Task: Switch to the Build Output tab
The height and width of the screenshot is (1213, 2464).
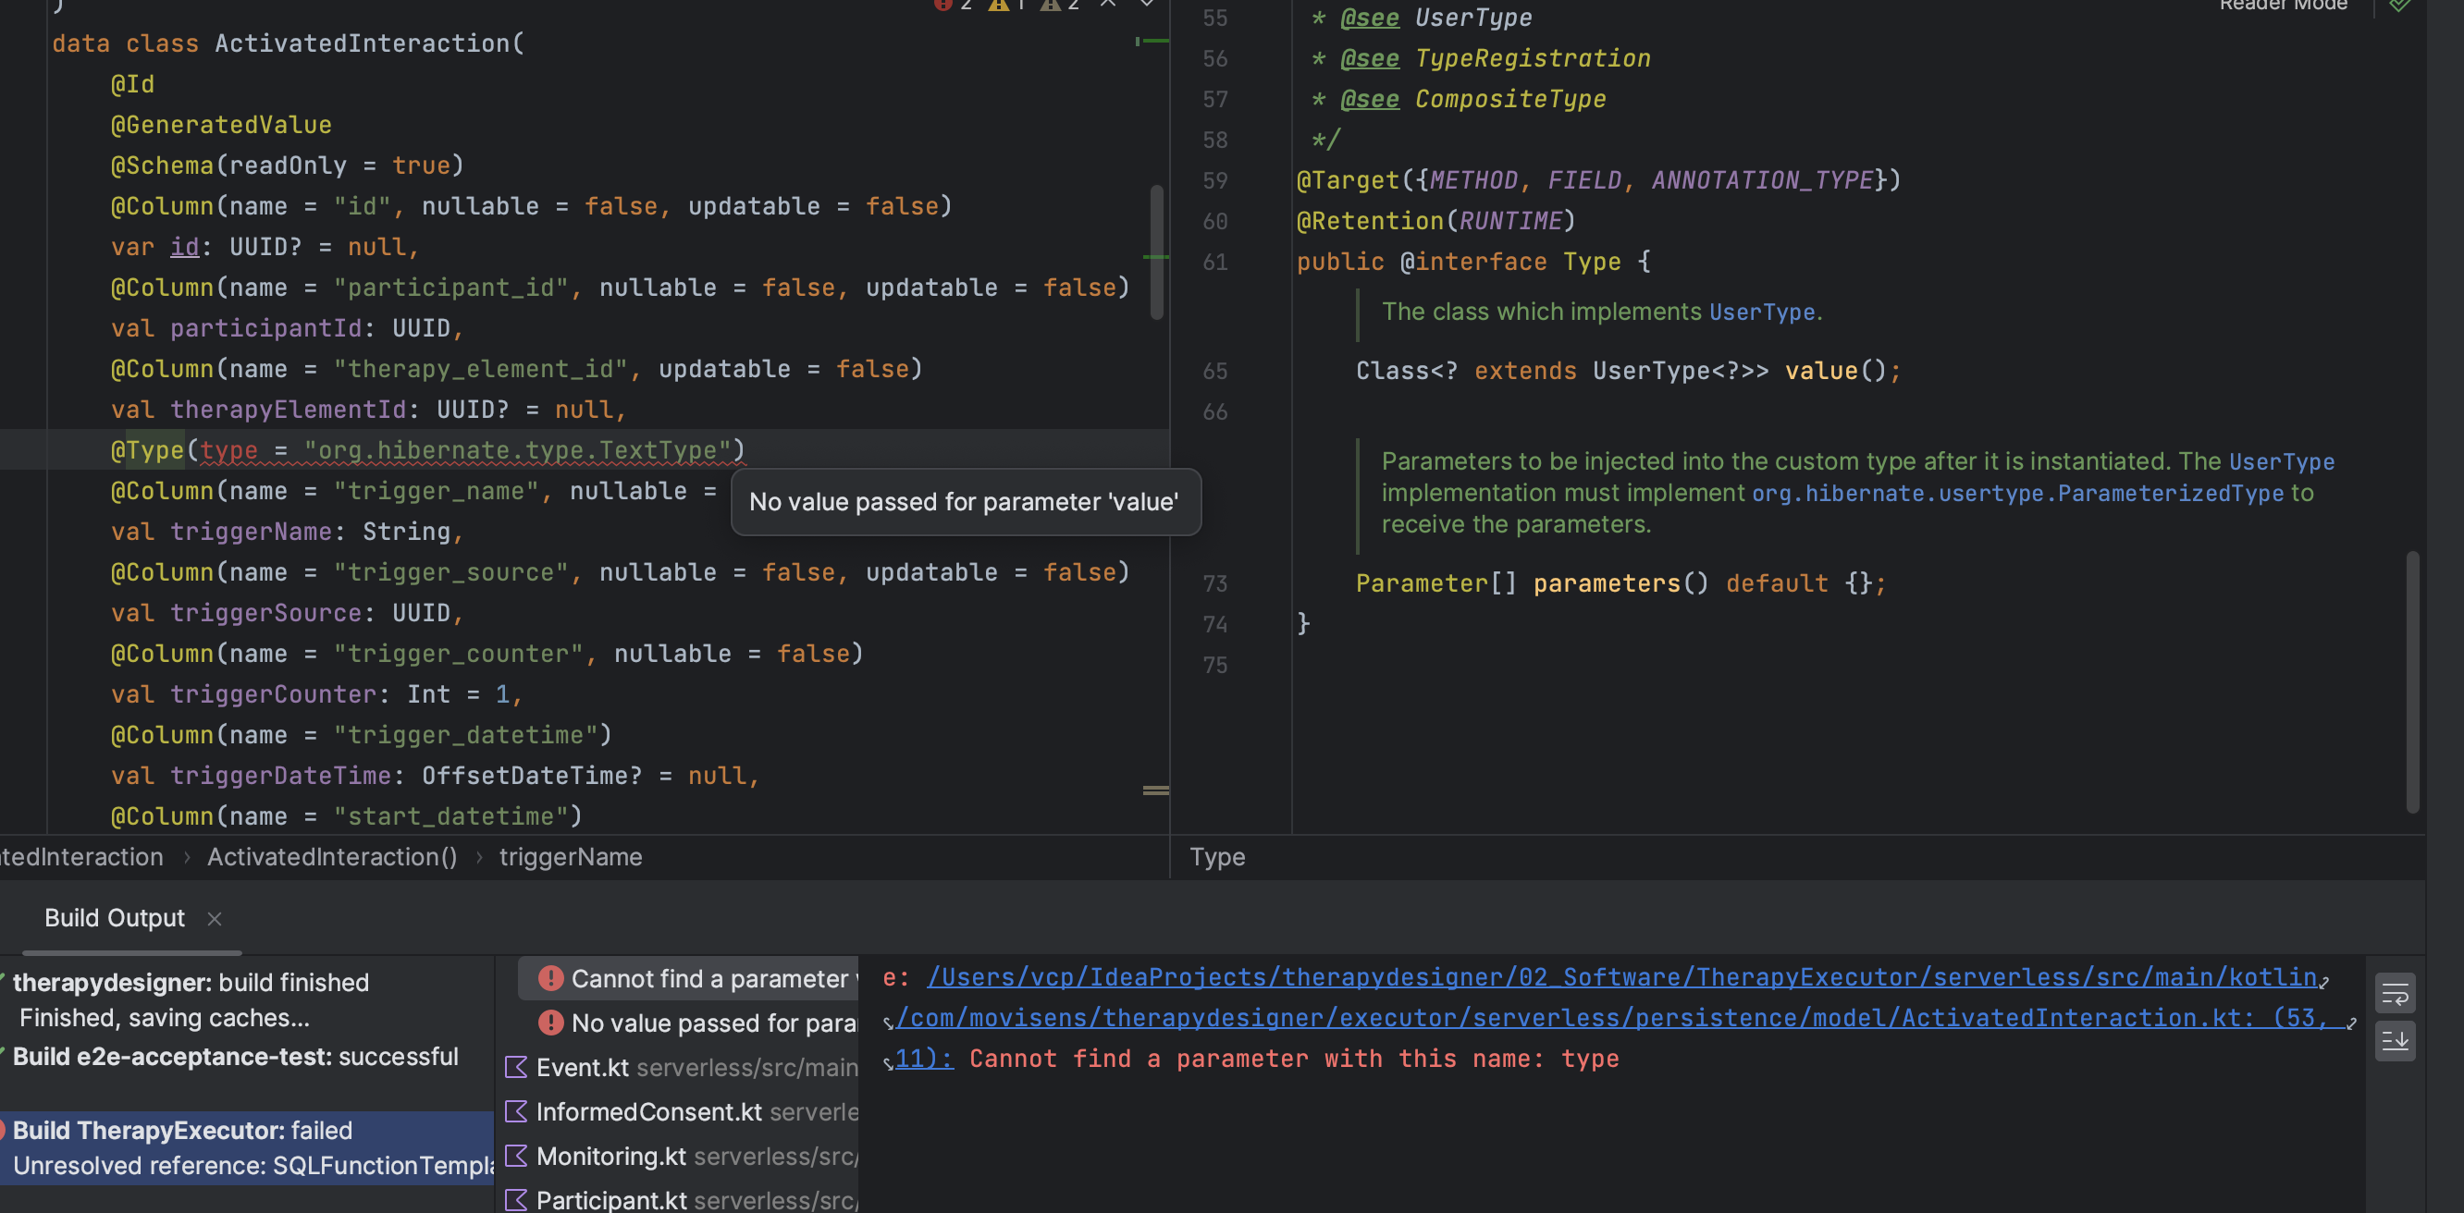Action: (x=114, y=918)
